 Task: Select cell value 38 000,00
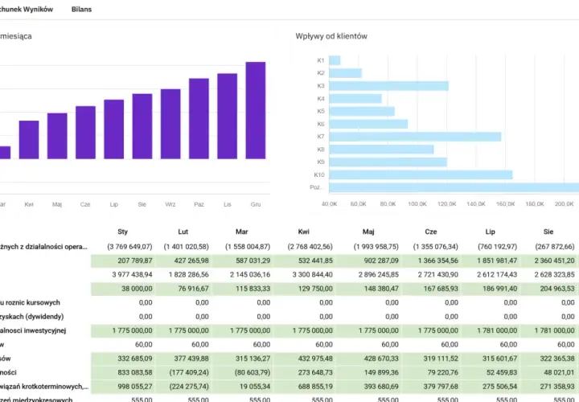[x=137, y=289]
